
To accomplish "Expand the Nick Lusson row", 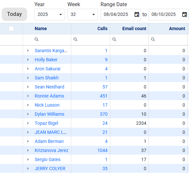I will tap(28, 105).
